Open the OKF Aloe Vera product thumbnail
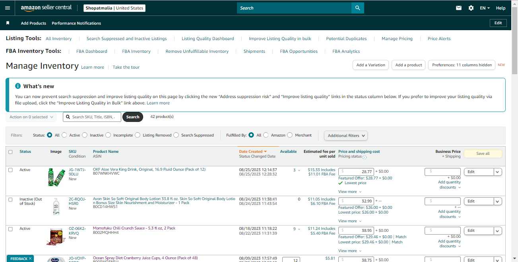Viewport: 518px width, 262px height. [56, 177]
